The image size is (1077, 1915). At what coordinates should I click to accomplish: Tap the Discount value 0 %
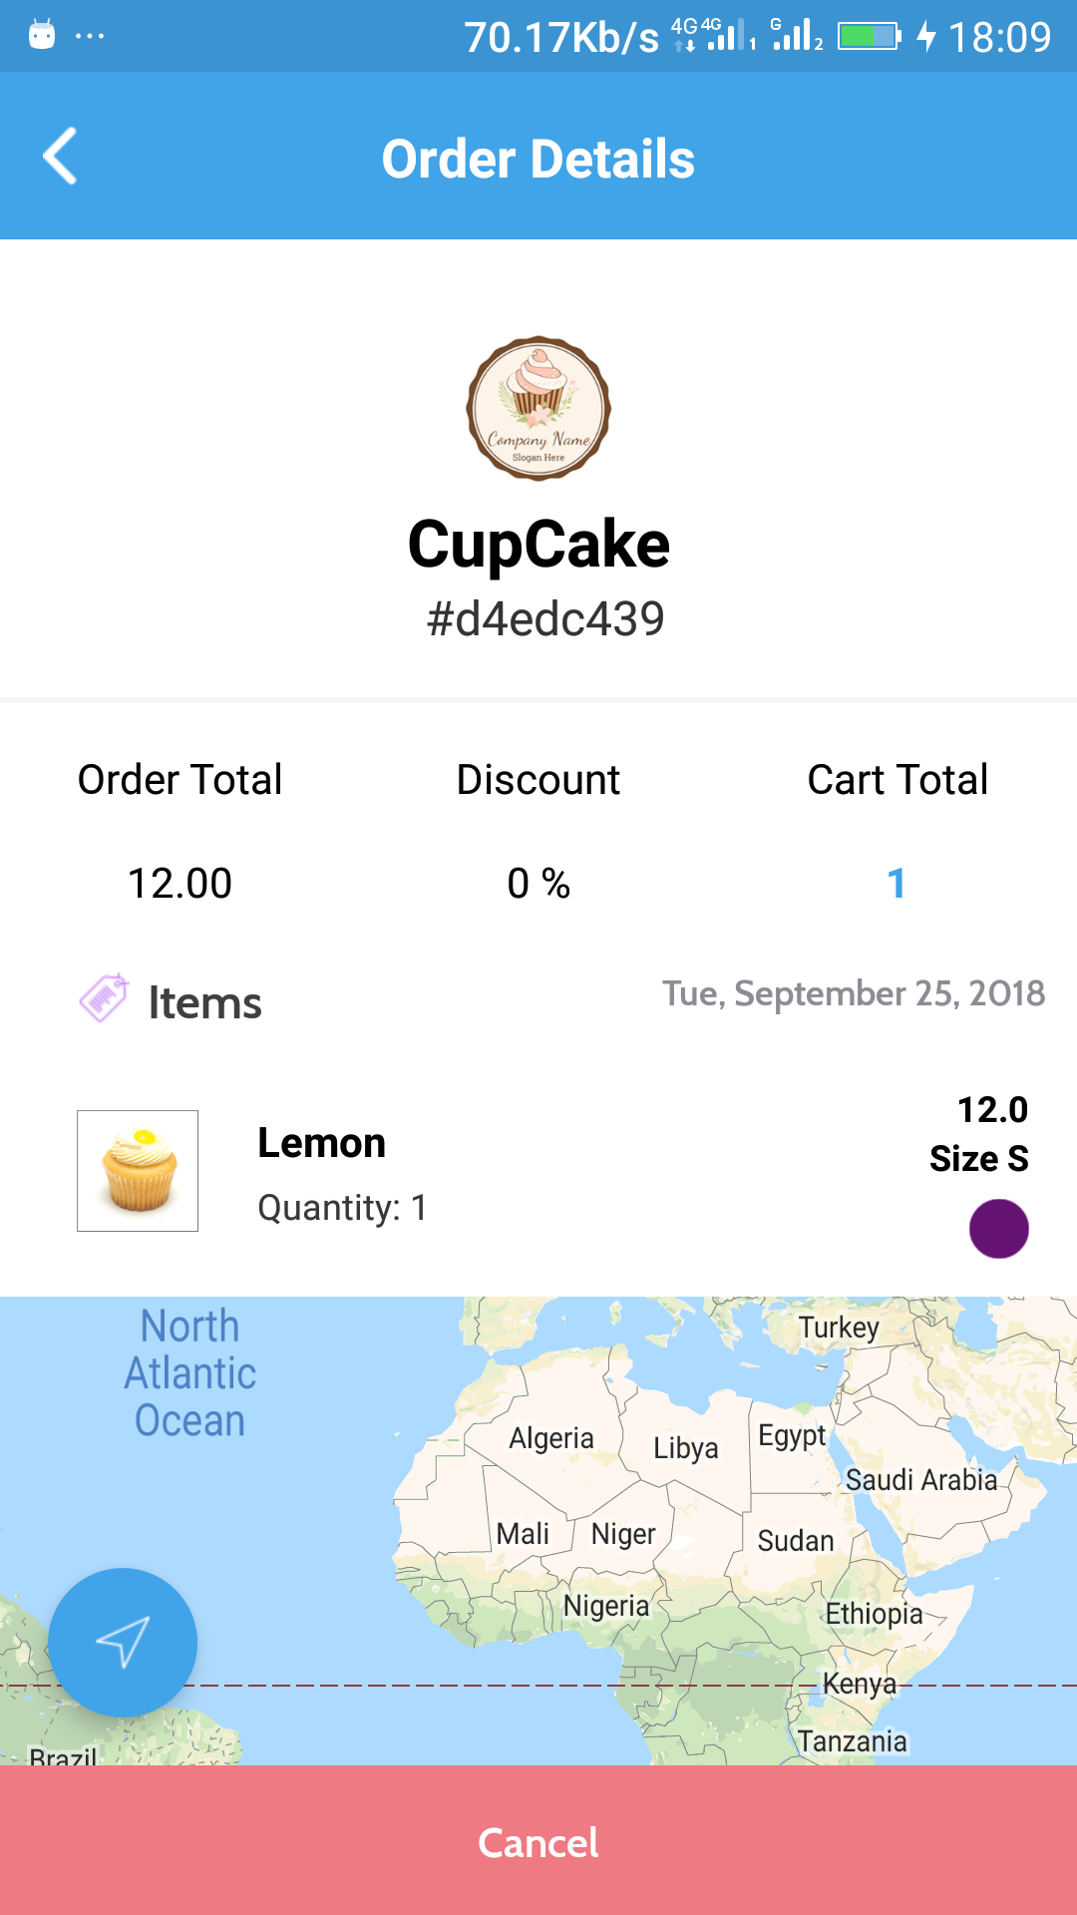(538, 884)
